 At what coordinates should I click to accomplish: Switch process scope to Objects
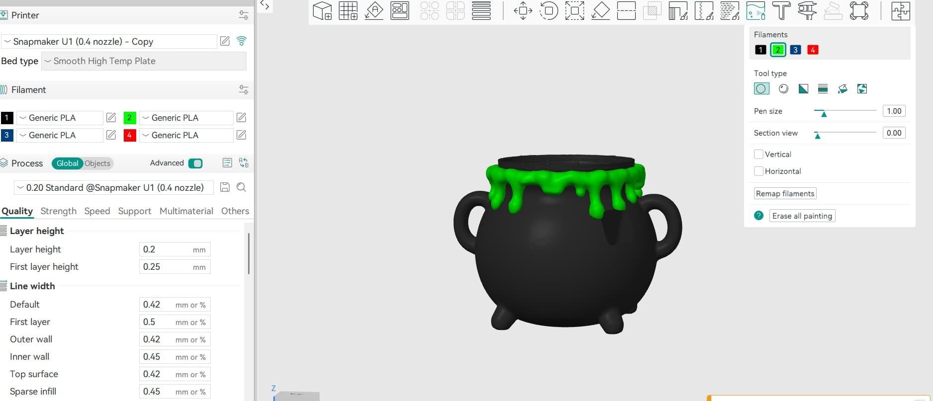[x=97, y=163]
